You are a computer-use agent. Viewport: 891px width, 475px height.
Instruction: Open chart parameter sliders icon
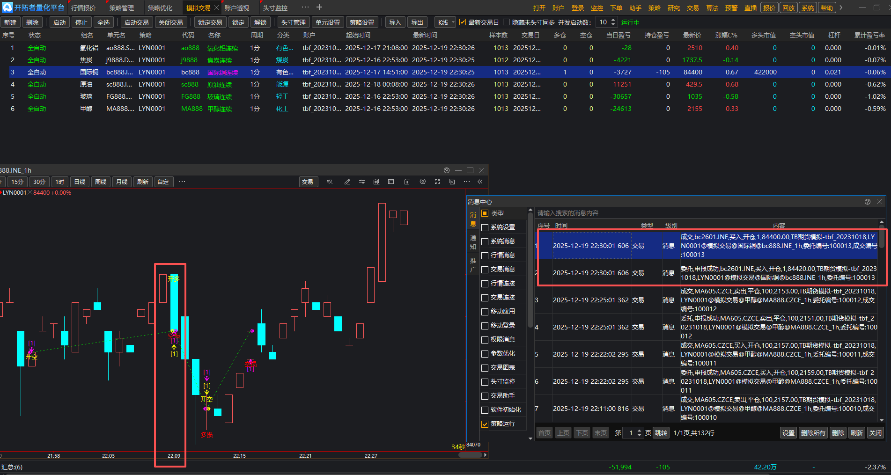362,182
